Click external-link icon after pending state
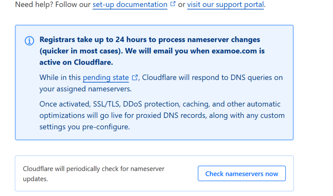Image resolution: width=333 pixels, height=196 pixels. [135, 78]
